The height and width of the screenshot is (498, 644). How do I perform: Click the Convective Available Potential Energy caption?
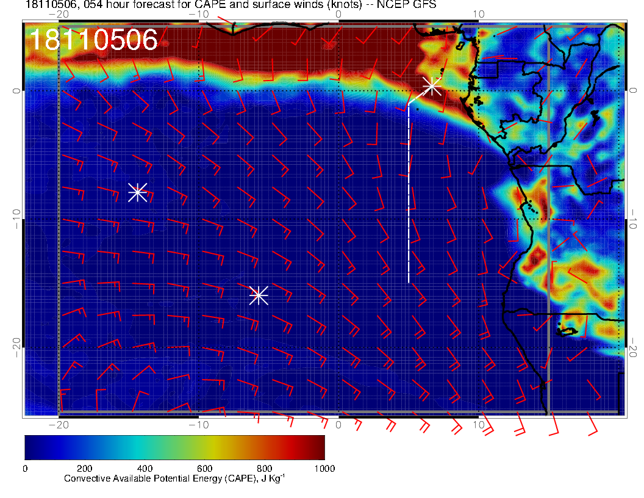[x=174, y=479]
